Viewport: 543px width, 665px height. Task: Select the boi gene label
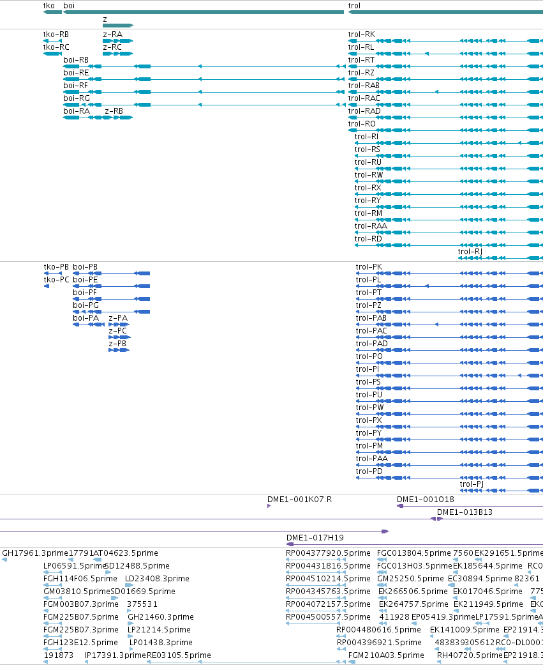[x=69, y=6]
